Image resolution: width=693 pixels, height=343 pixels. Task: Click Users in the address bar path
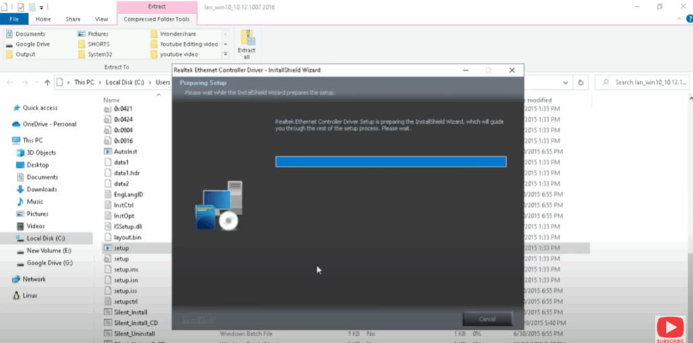click(162, 83)
